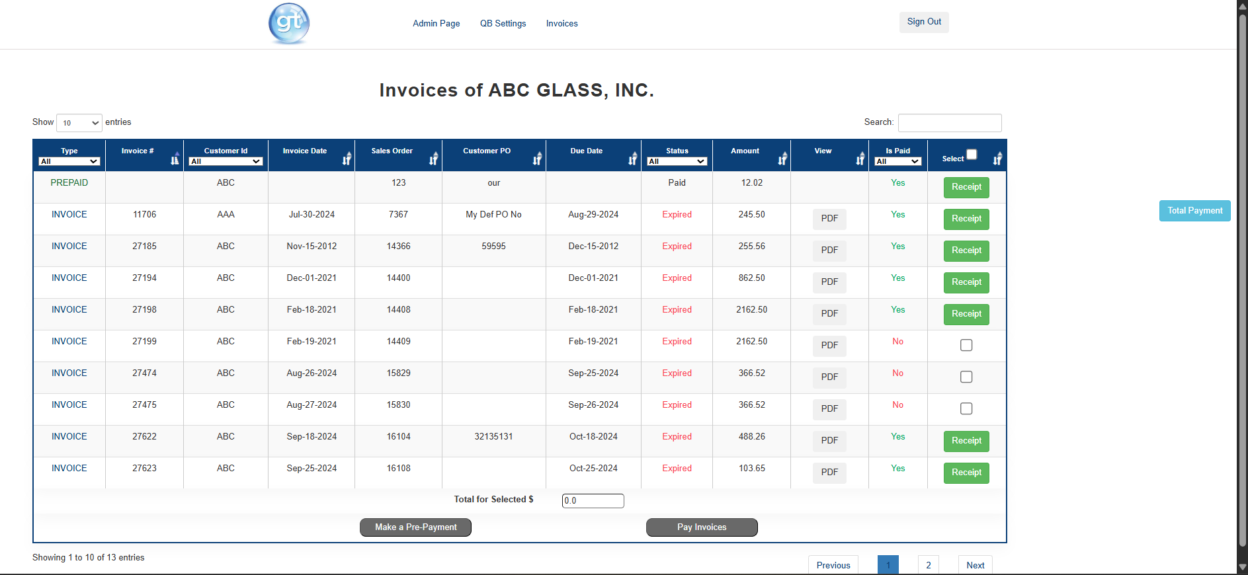Open Receipt for the PREPAID row
This screenshot has width=1248, height=575.
point(966,187)
